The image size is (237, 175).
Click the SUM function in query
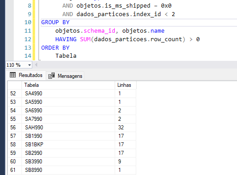click(85, 39)
